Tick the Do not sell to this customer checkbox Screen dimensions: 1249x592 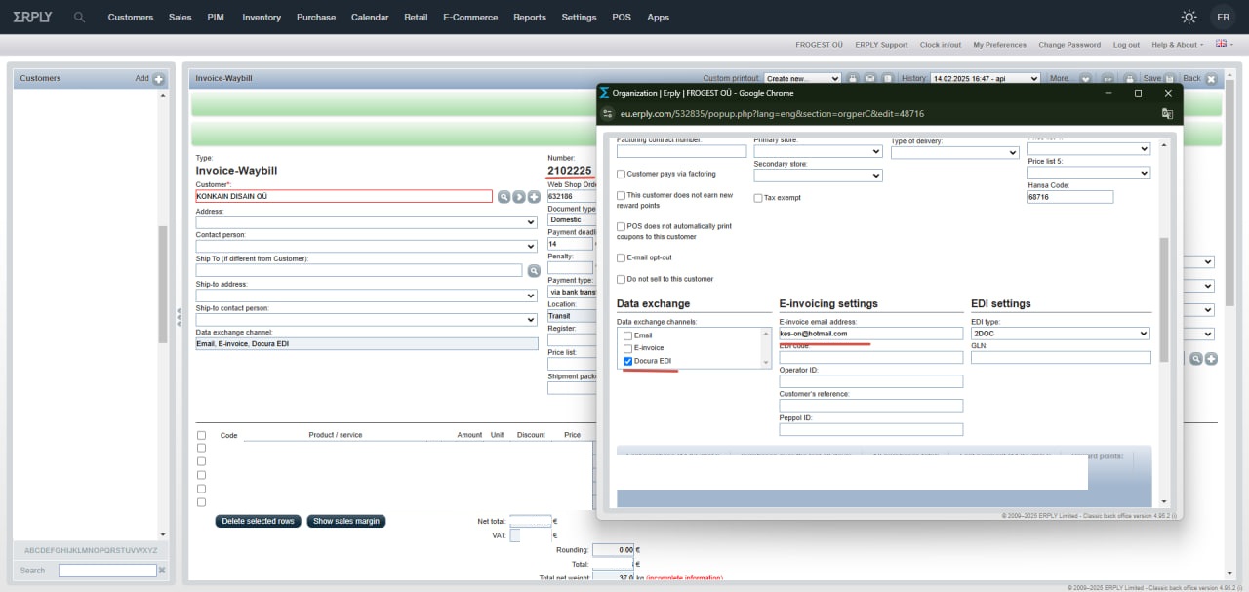pyautogui.click(x=622, y=279)
